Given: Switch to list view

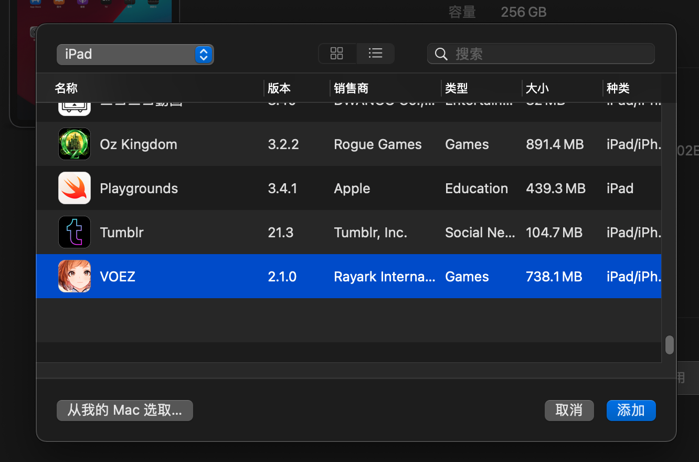Looking at the screenshot, I should pos(375,54).
